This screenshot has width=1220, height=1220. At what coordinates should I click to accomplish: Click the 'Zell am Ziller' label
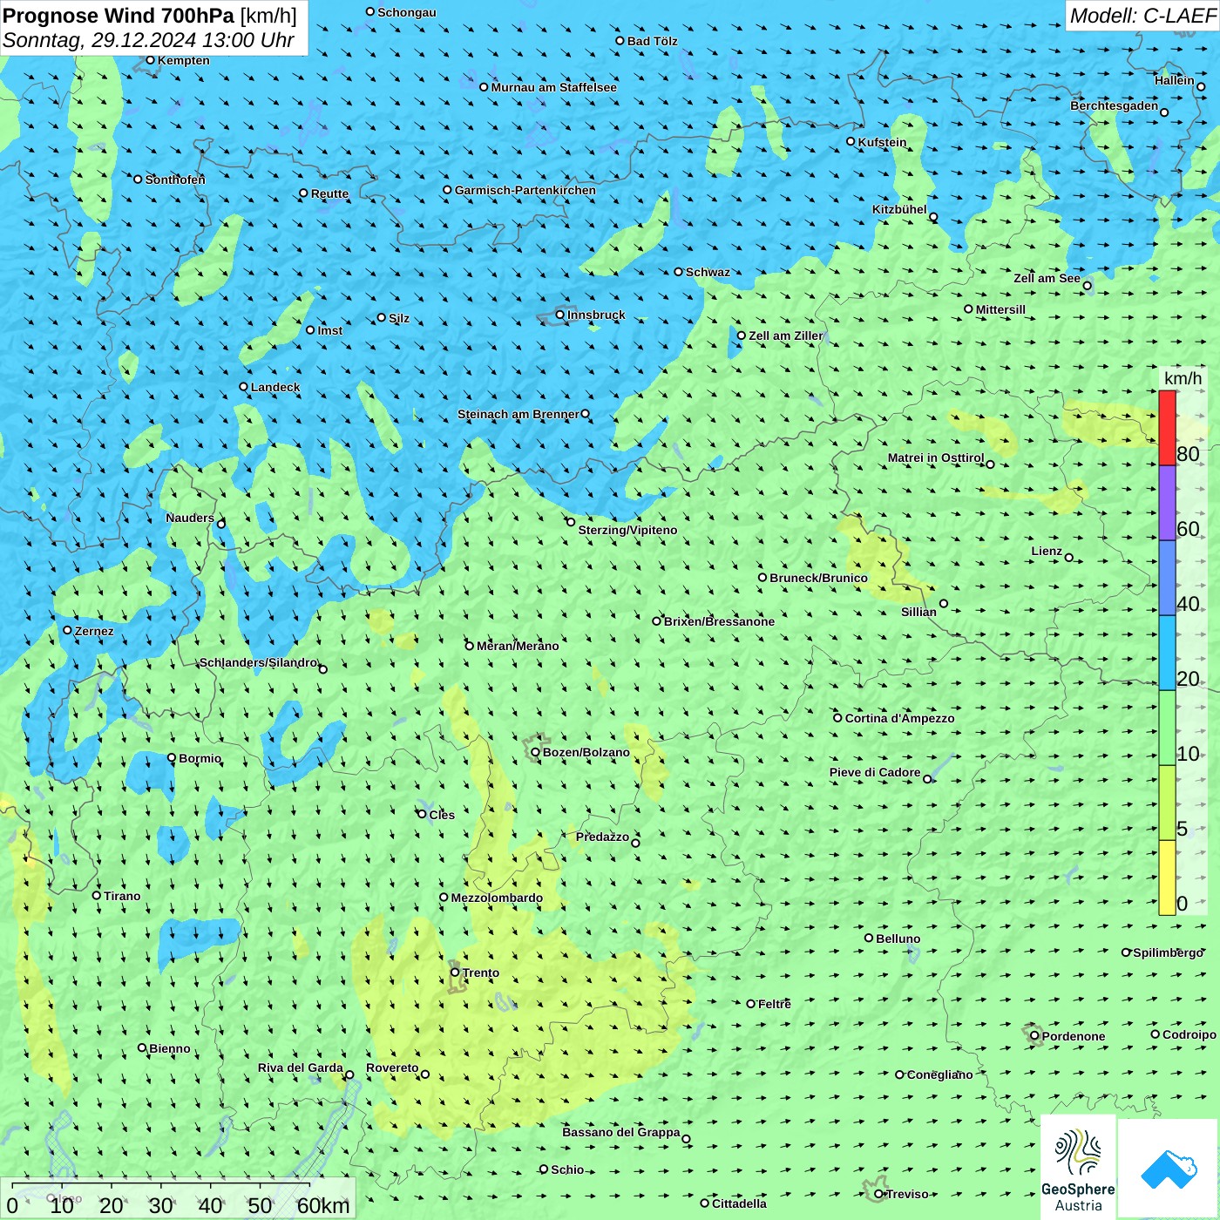point(786,335)
